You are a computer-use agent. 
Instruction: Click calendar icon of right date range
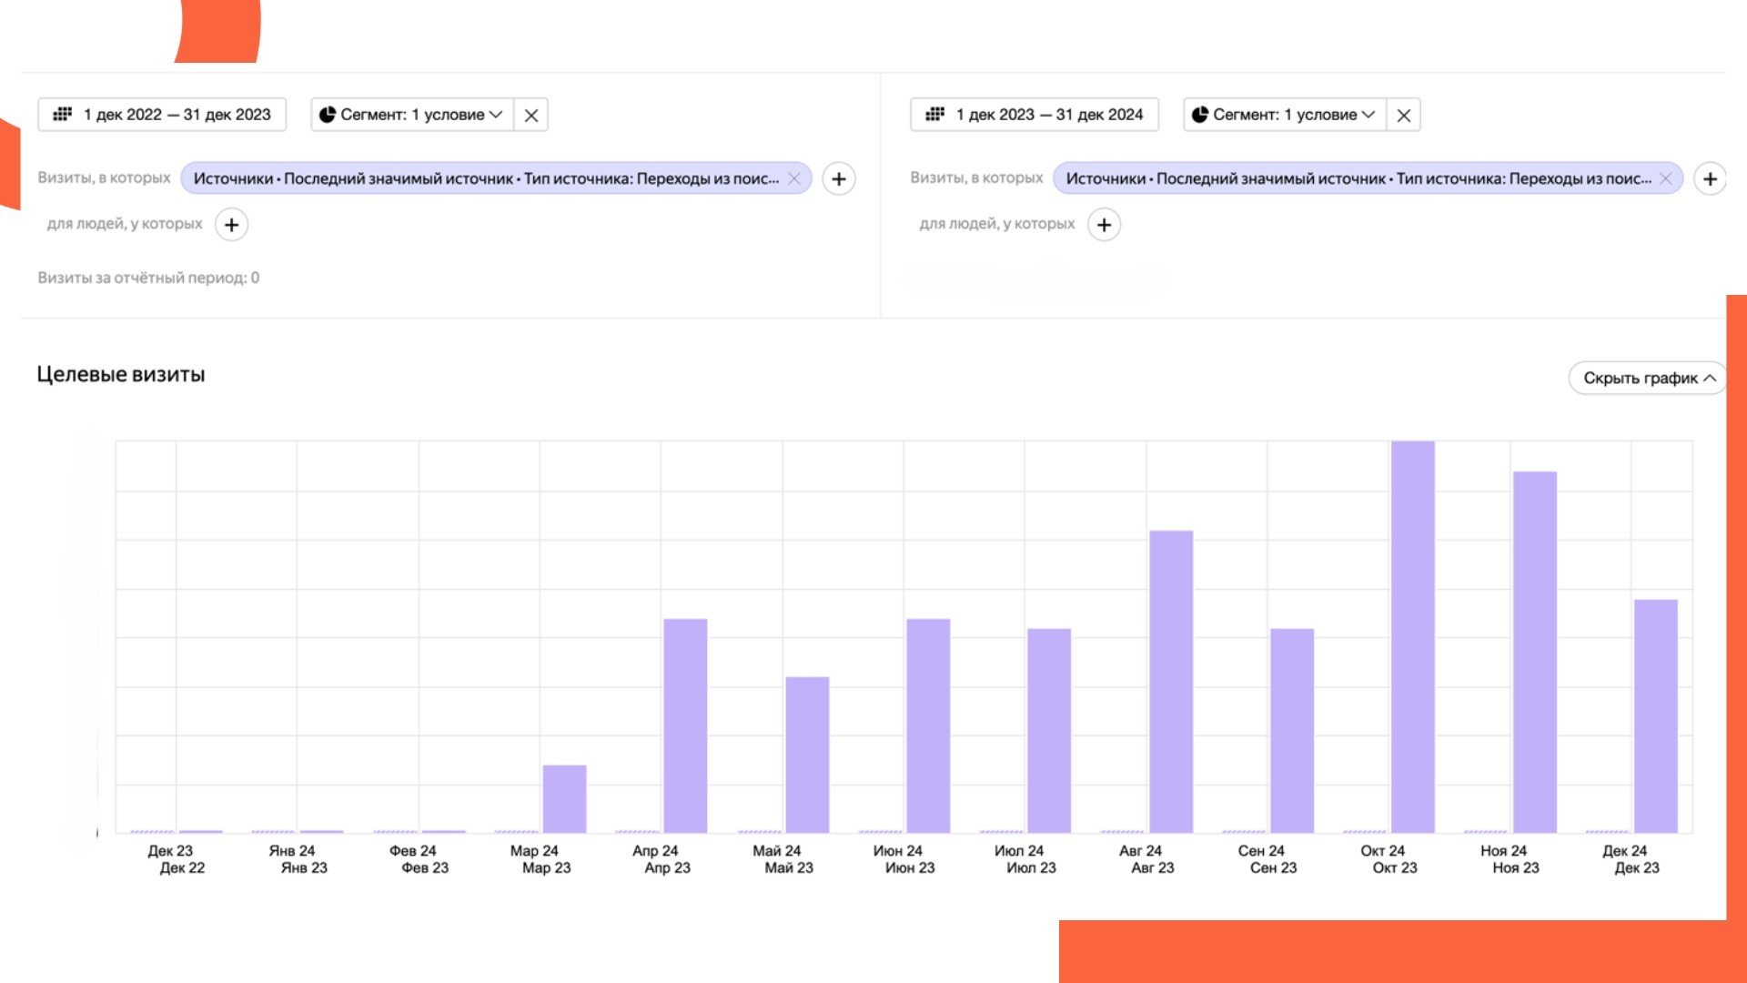pyautogui.click(x=934, y=115)
